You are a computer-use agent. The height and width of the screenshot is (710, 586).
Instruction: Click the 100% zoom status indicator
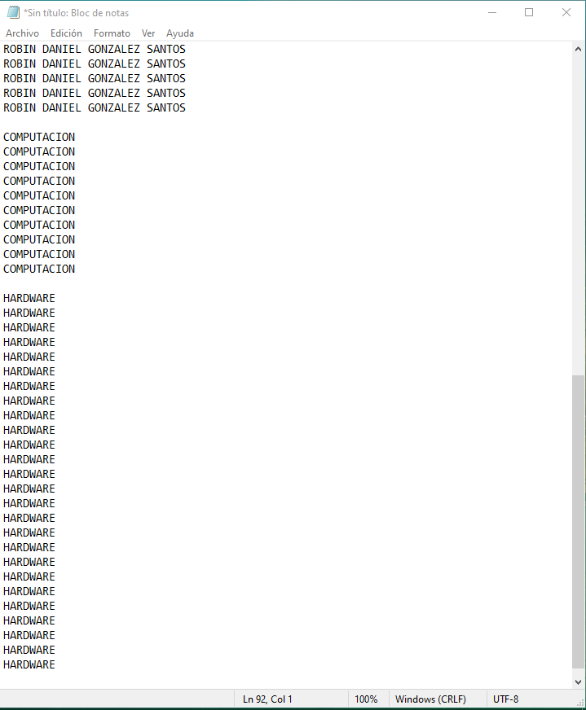[366, 699]
